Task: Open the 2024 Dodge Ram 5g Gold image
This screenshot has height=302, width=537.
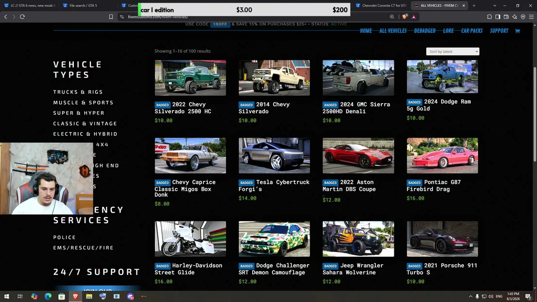Action: [442, 76]
